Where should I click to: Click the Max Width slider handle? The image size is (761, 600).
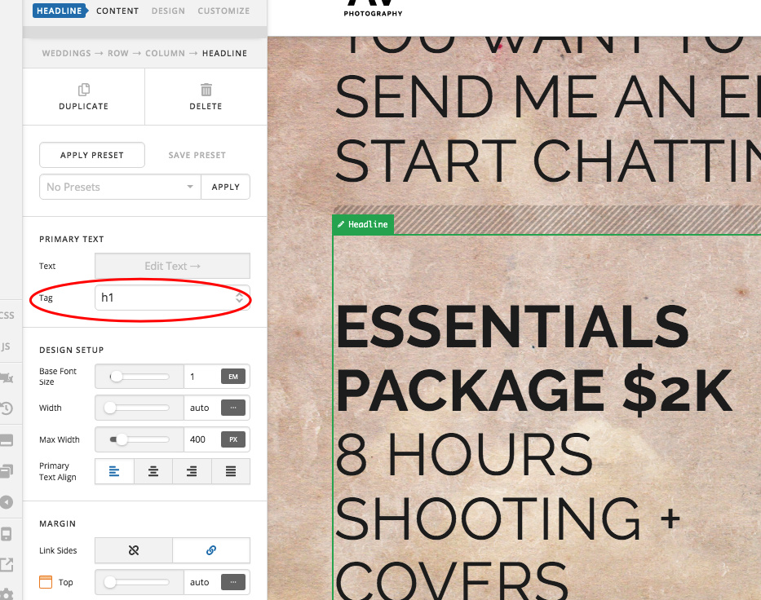[x=122, y=439]
